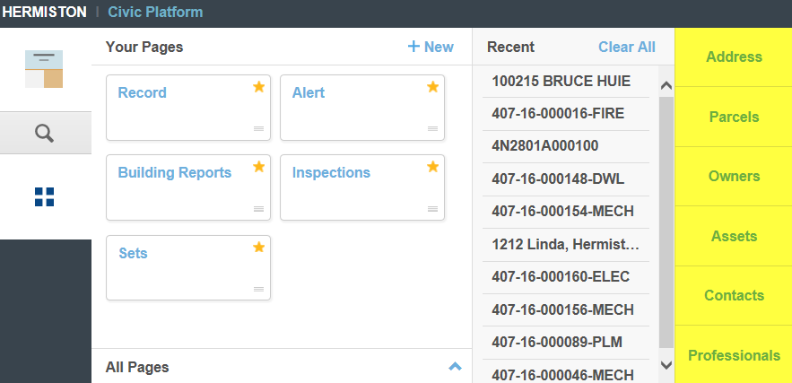Click the drag handle on Sets card
This screenshot has height=383, width=792.
click(258, 289)
